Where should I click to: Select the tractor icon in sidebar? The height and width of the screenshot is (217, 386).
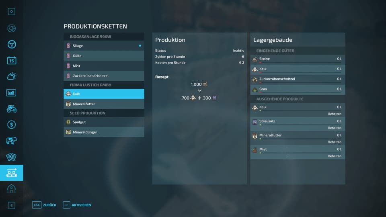click(11, 108)
